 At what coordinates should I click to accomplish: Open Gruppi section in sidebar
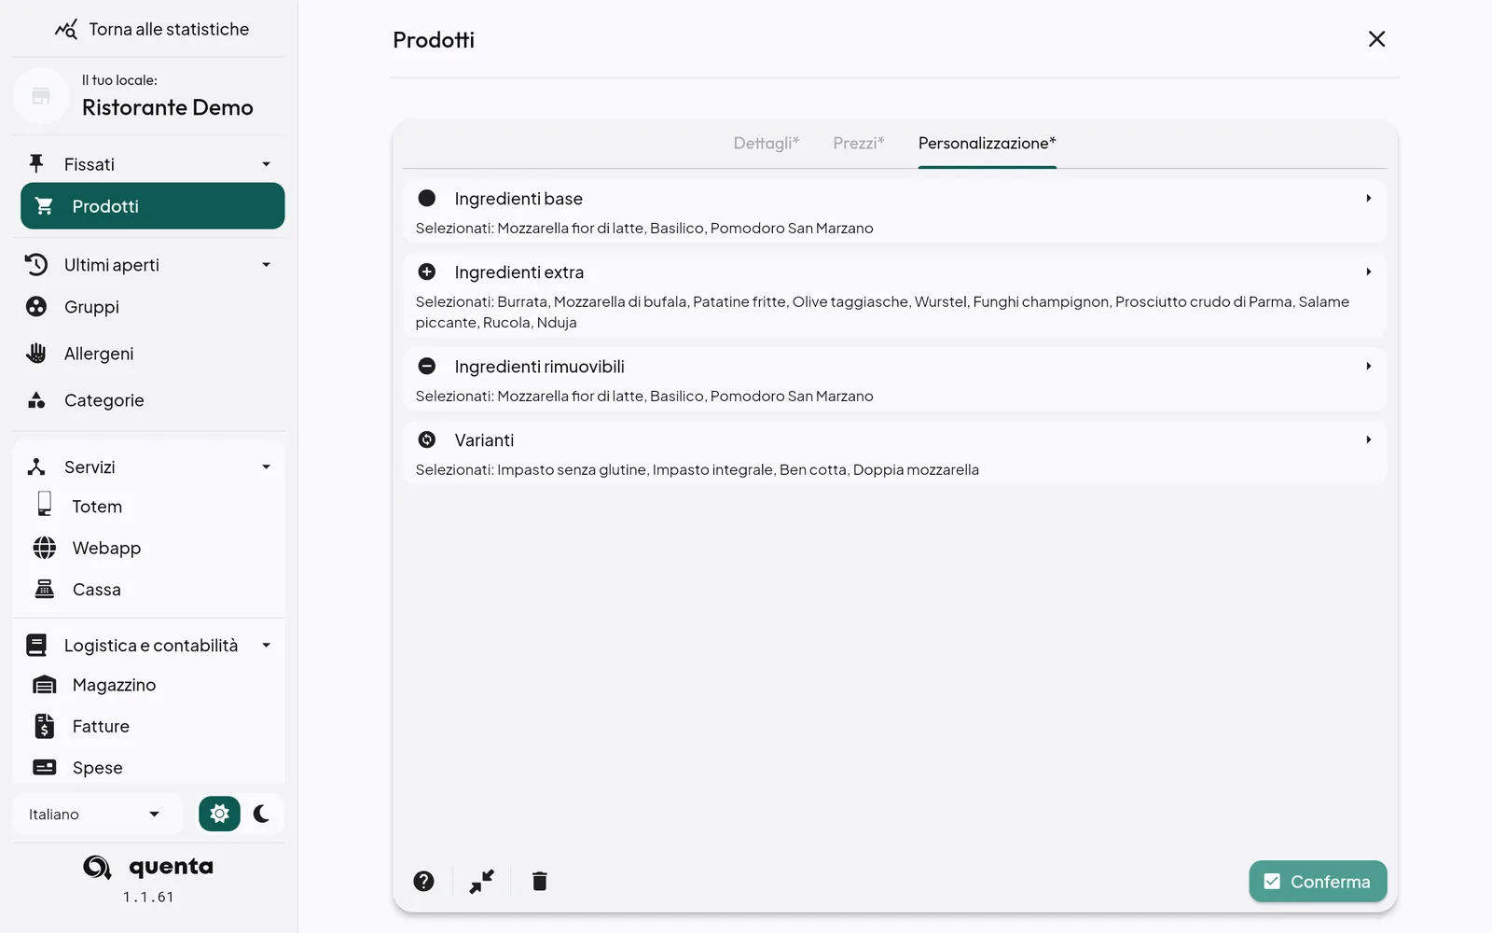pos(152,307)
